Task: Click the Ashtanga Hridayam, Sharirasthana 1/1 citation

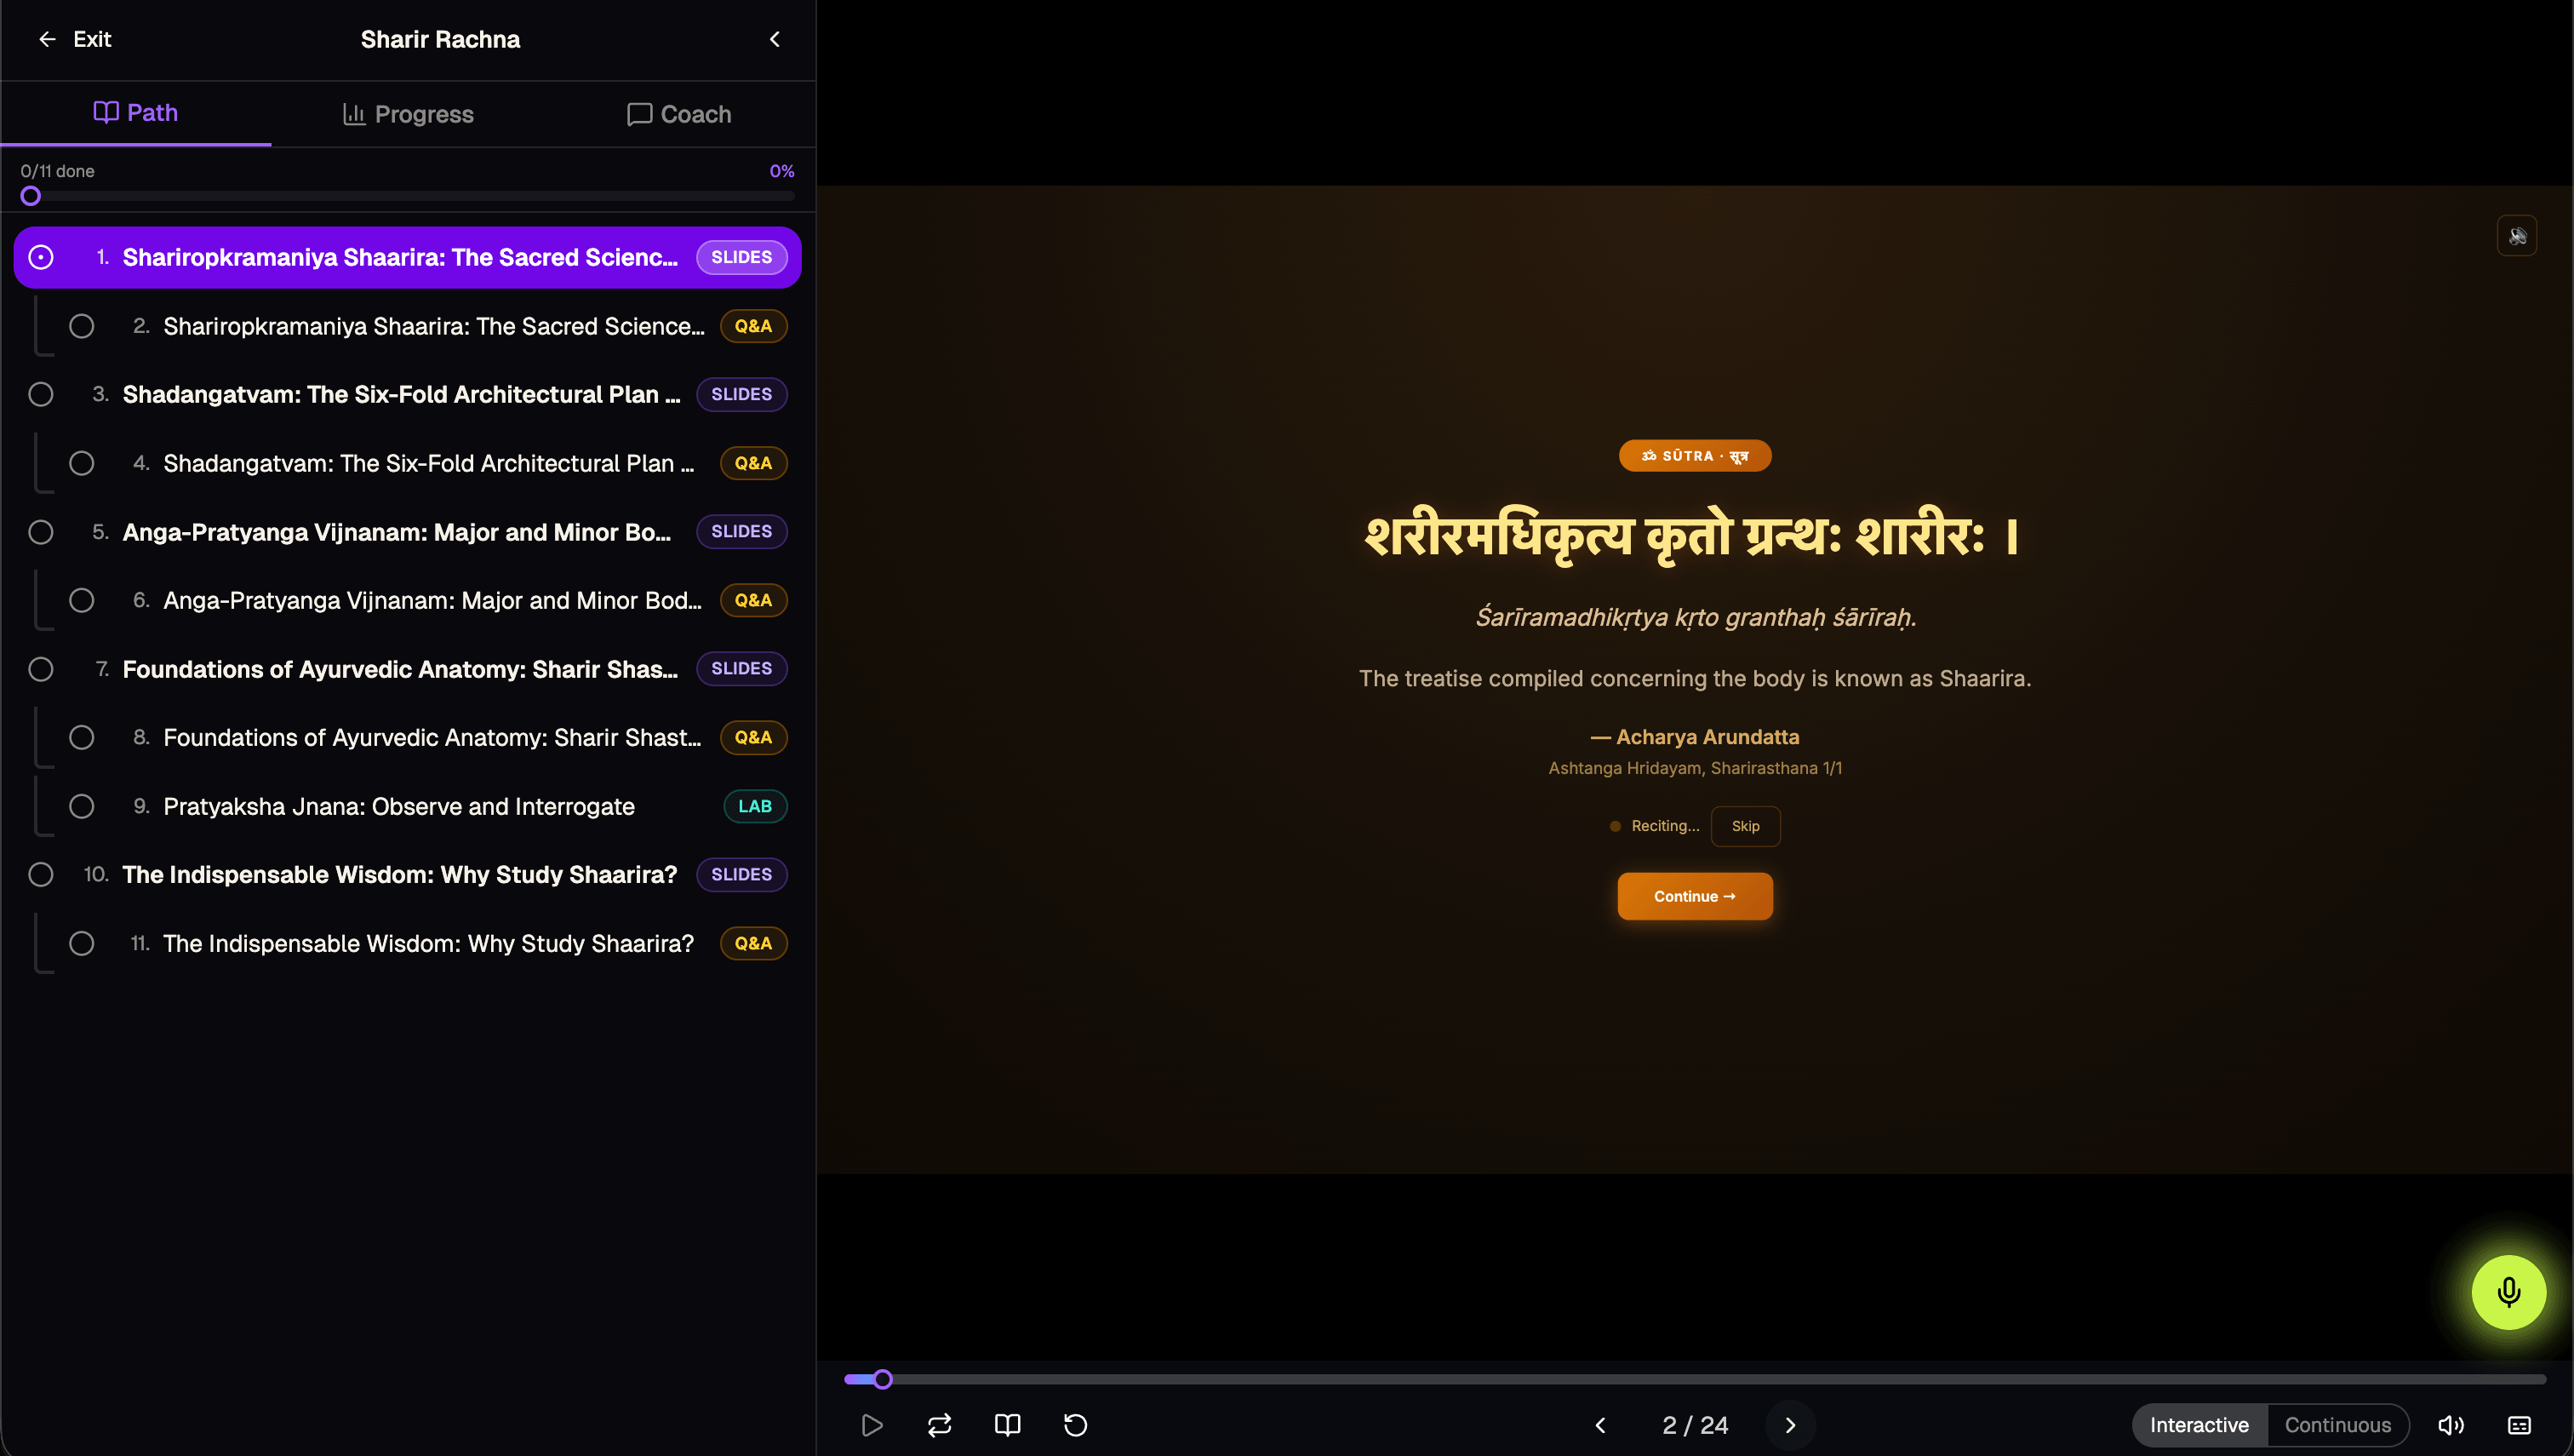Action: pos(1696,768)
